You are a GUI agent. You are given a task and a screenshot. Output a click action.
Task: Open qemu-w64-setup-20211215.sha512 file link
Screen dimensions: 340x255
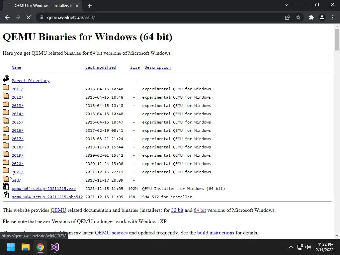coord(47,197)
